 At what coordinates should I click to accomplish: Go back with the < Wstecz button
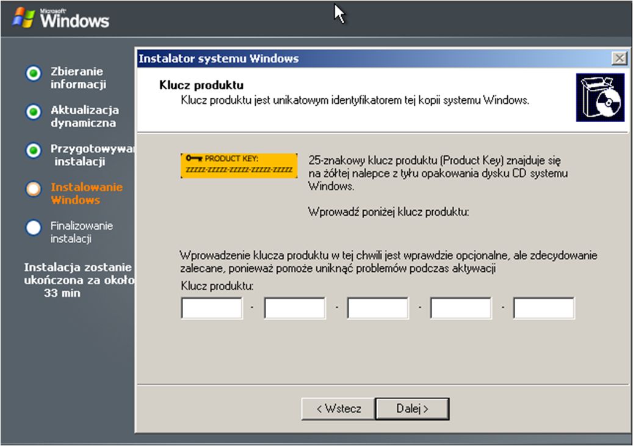tap(338, 409)
